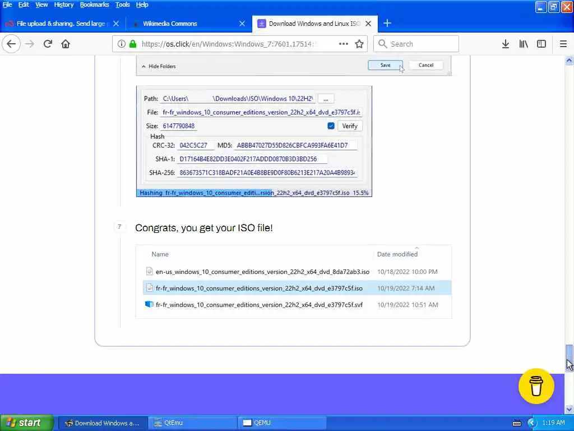Click the svf file icon
The image size is (574, 431).
pyautogui.click(x=149, y=304)
